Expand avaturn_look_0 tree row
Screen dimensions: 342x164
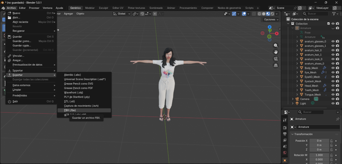coord(297,59)
